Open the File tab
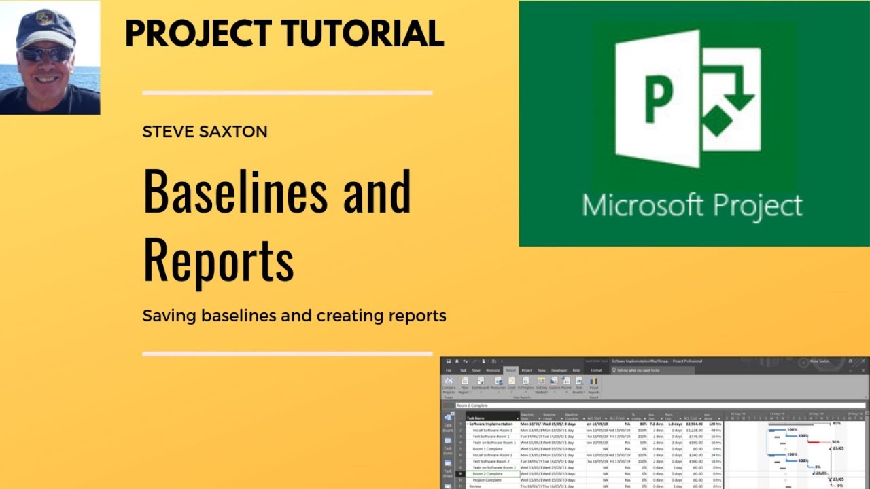Image resolution: width=870 pixels, height=489 pixels. pos(449,370)
